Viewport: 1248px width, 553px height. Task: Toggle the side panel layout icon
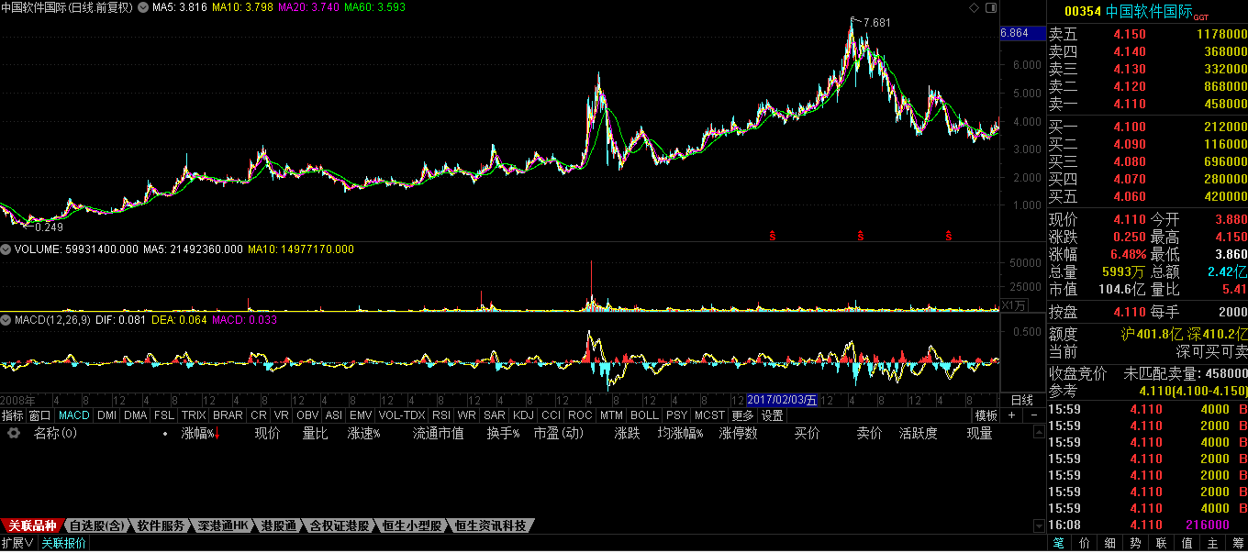tap(990, 7)
